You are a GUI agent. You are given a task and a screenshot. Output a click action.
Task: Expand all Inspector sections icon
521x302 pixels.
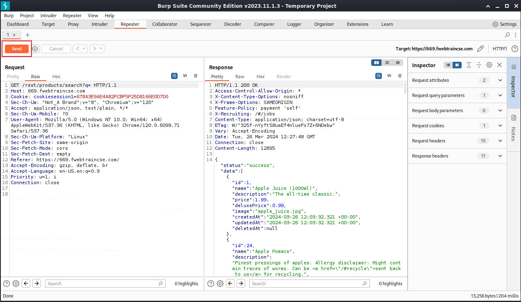pos(469,65)
